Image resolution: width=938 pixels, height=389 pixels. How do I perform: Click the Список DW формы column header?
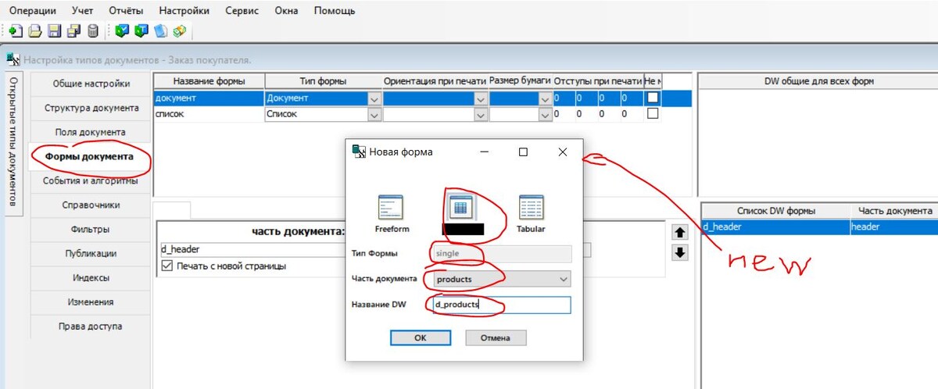[x=776, y=211]
